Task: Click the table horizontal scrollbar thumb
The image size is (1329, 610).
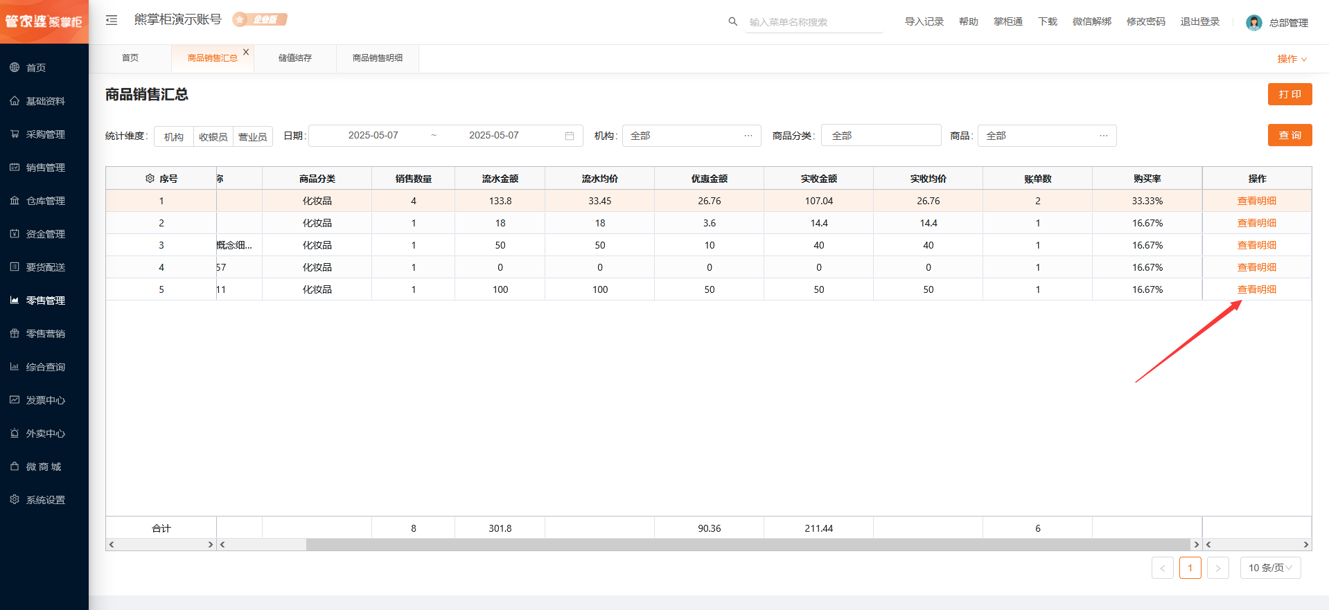Action: click(748, 545)
